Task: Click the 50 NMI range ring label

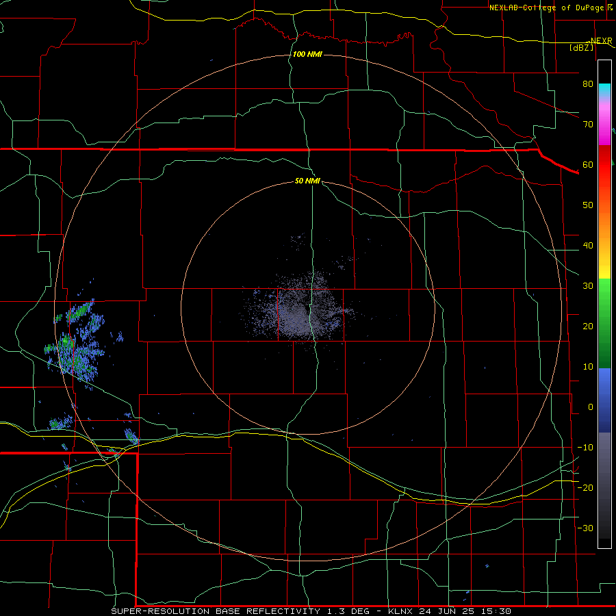Action: 307,181
